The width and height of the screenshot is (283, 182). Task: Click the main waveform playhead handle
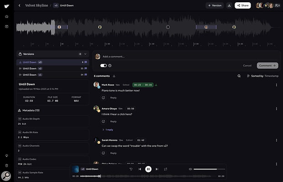(52, 27)
